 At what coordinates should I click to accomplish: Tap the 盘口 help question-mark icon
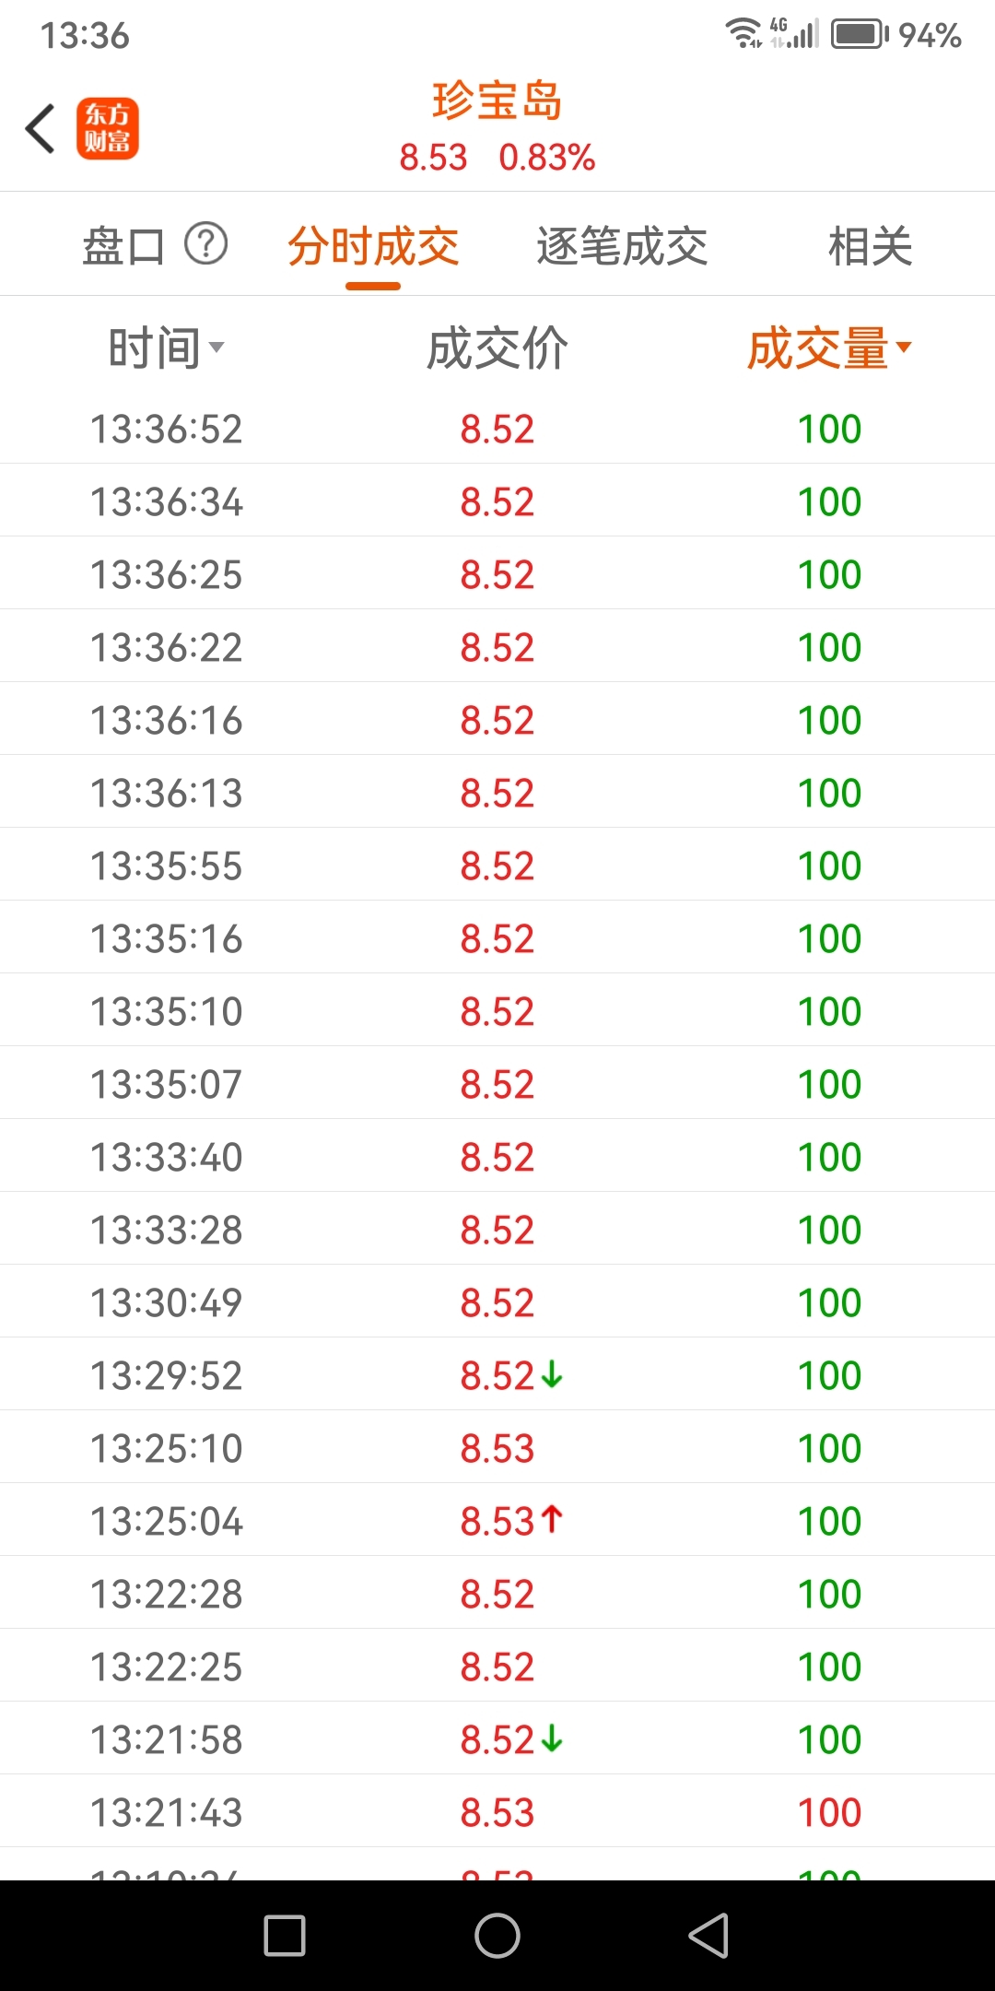tap(205, 244)
